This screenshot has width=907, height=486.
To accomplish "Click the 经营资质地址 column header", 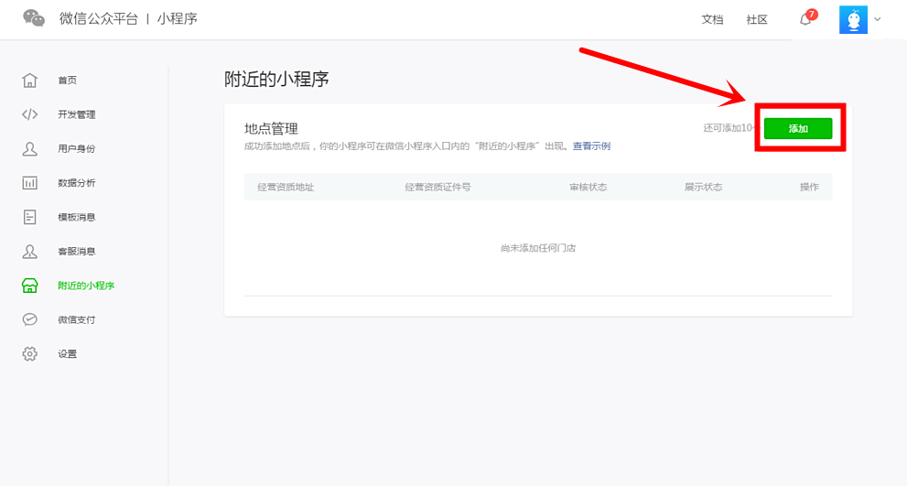I will 286,187.
